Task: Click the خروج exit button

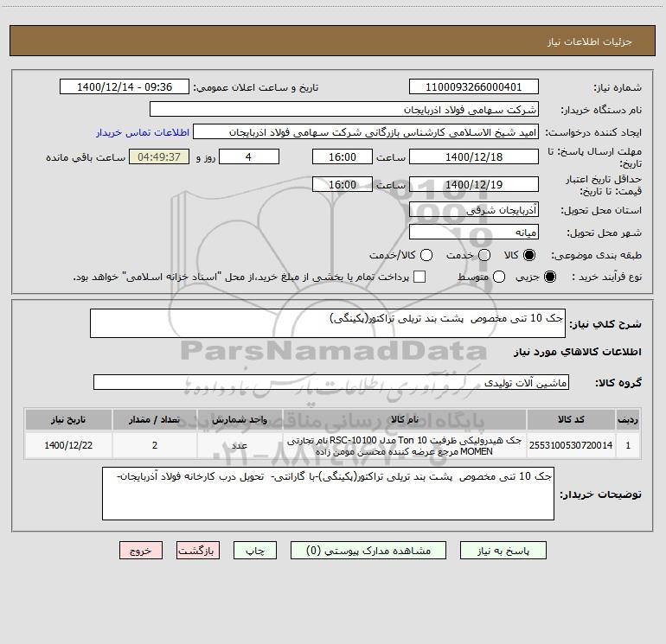Action: pyautogui.click(x=141, y=551)
